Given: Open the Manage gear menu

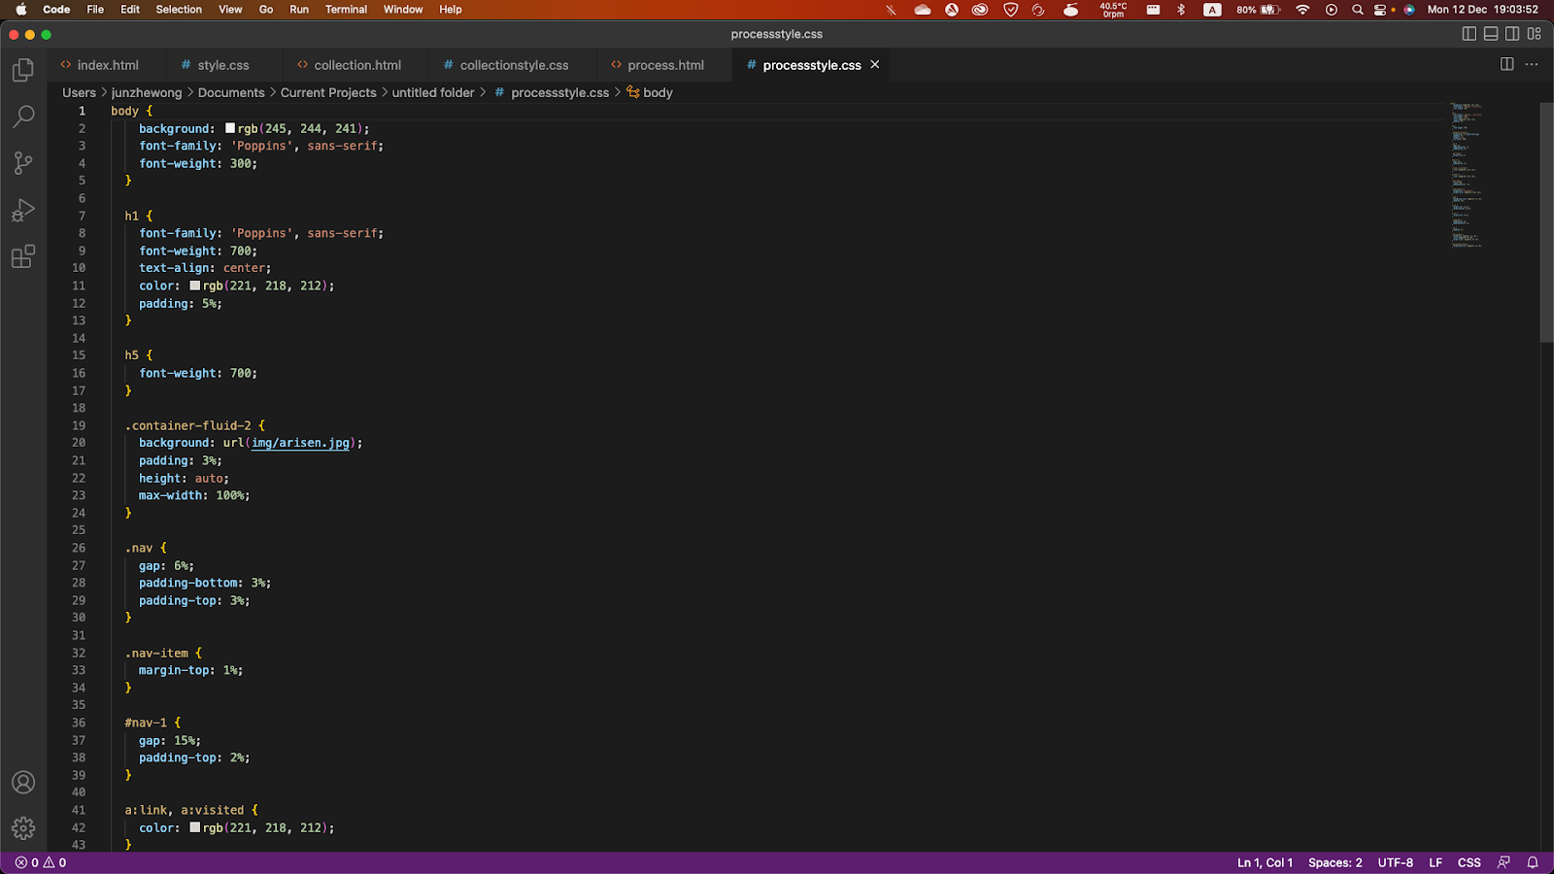Looking at the screenshot, I should click(23, 828).
